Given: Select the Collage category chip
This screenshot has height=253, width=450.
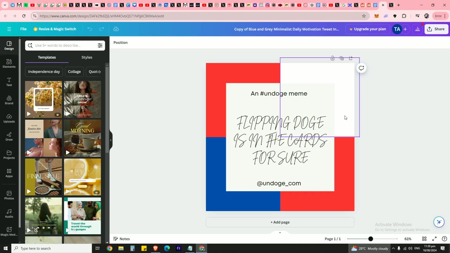Looking at the screenshot, I should 74,72.
